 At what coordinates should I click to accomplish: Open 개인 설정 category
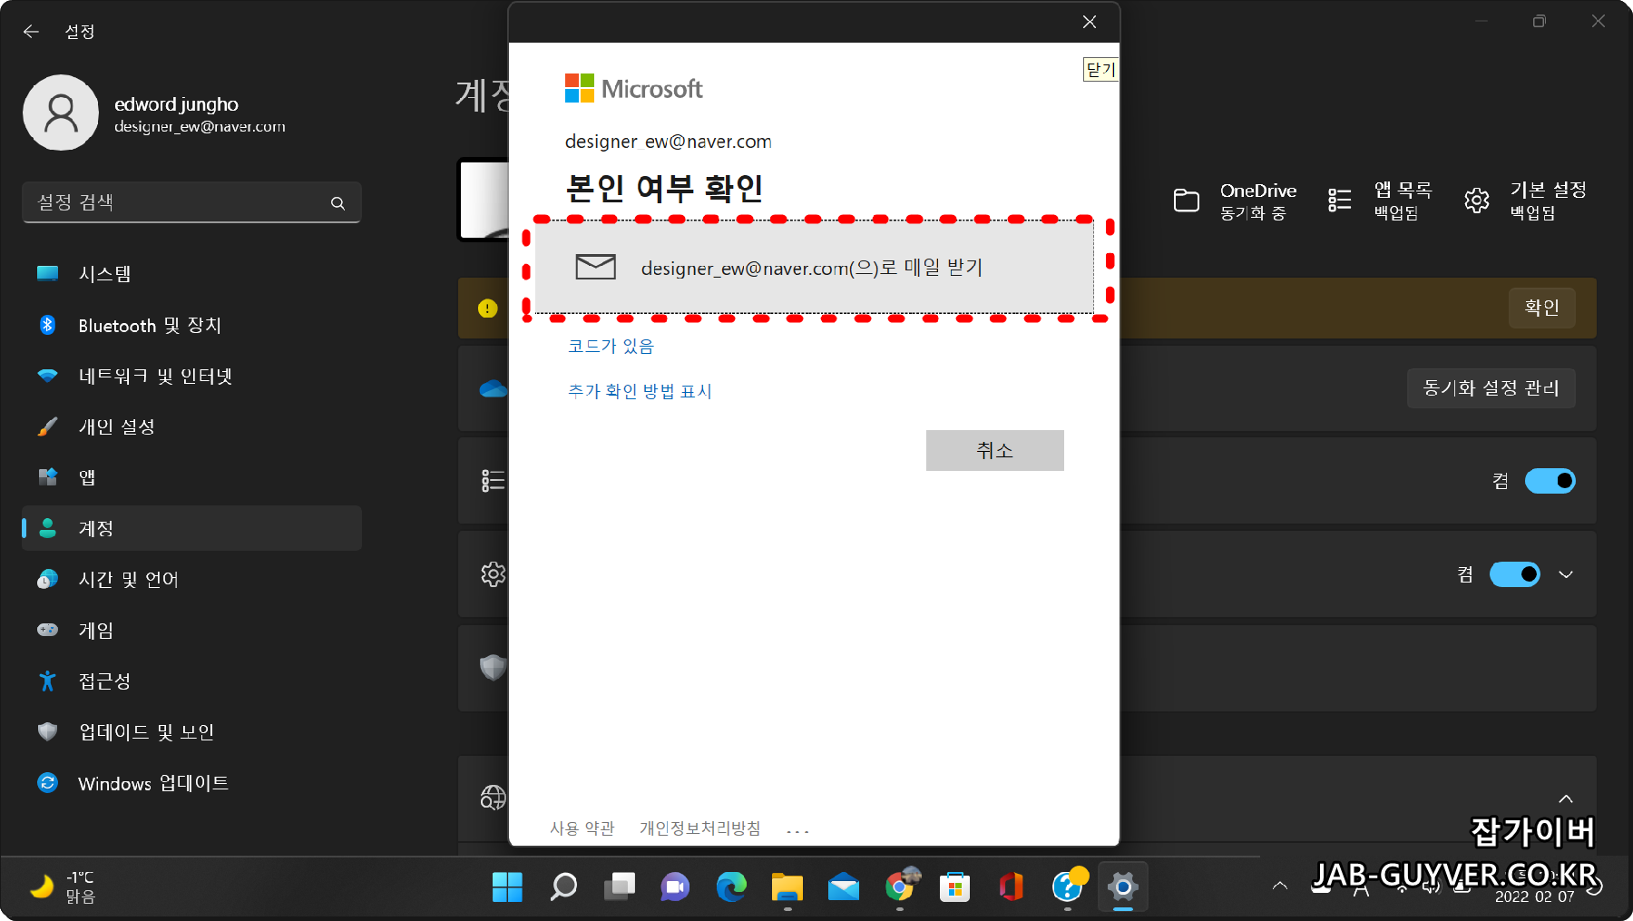point(191,426)
